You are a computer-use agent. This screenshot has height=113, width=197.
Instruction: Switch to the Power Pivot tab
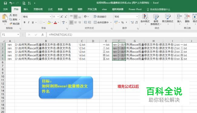135,9
